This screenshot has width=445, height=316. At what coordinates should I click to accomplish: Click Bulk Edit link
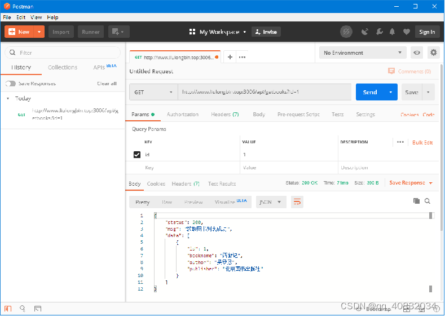click(422, 143)
